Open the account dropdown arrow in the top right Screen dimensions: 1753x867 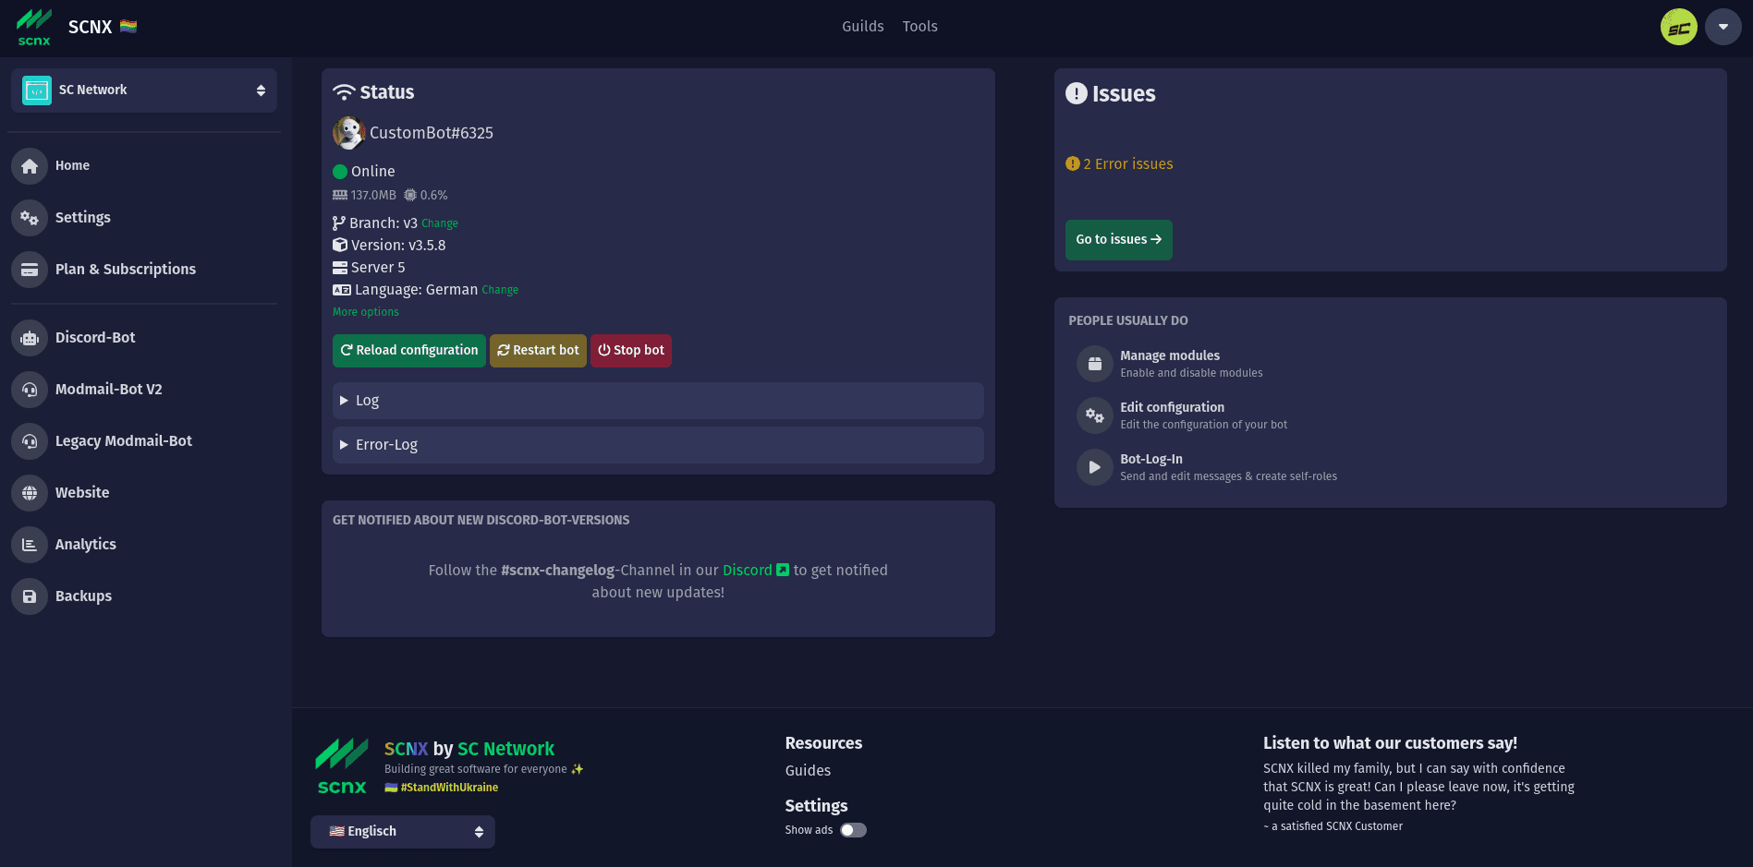click(1723, 27)
